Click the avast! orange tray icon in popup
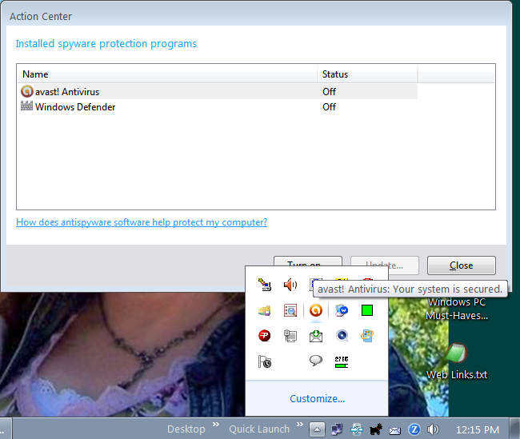The height and width of the screenshot is (439, 520). 316,311
